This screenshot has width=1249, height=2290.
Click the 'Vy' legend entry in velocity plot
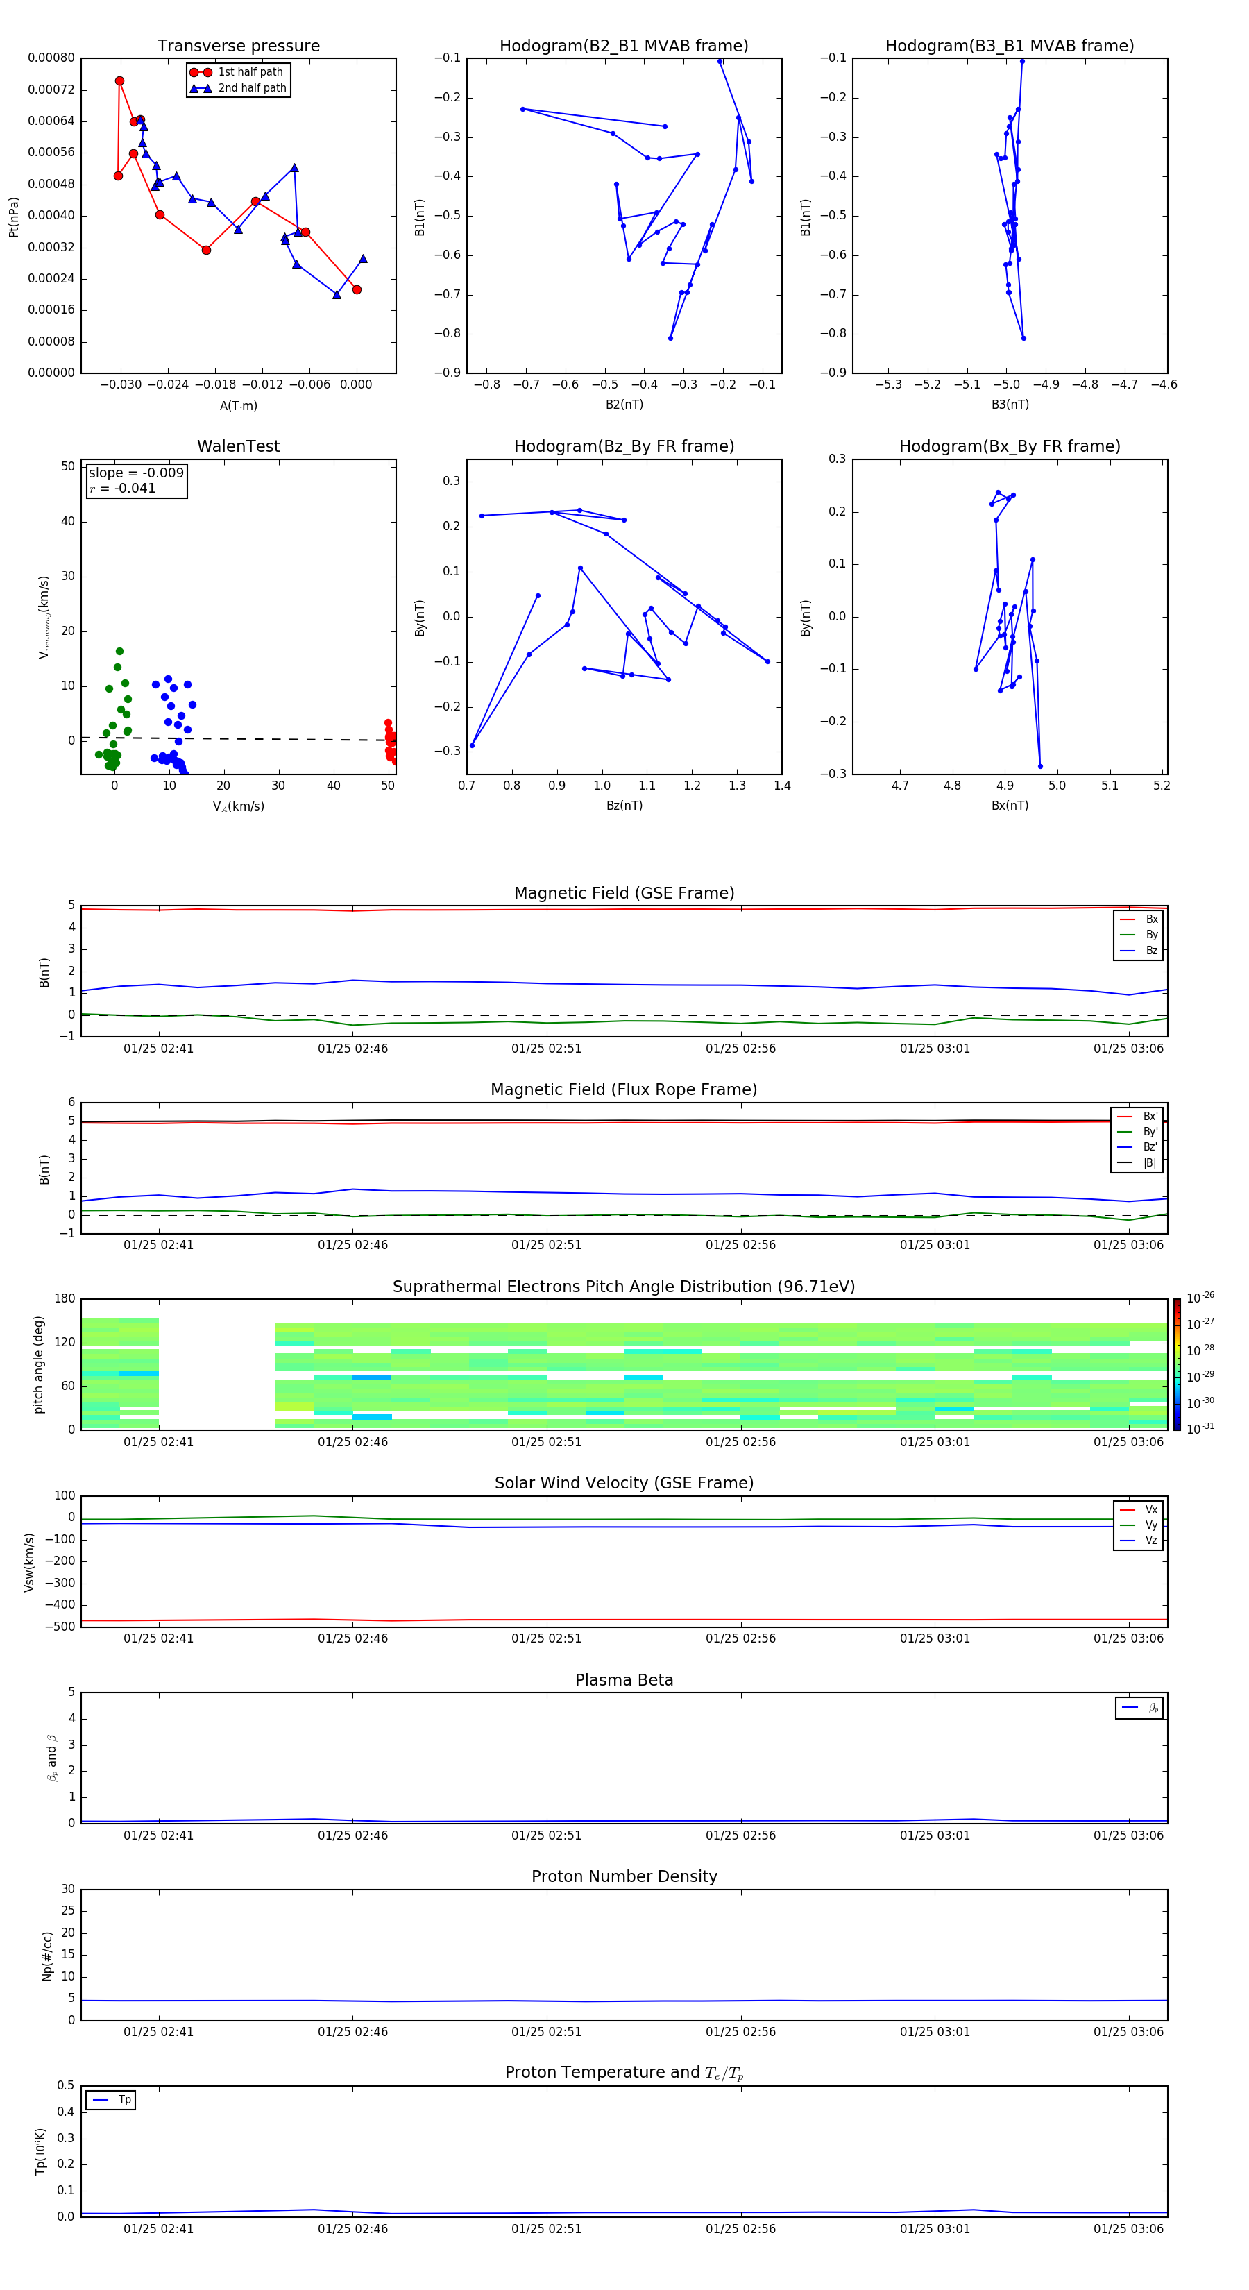1139,1525
